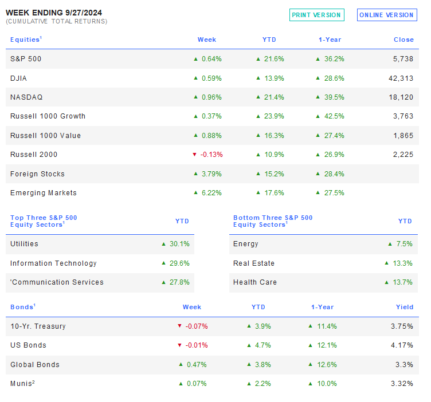
Task: Open the Online Version button
Action: coord(387,15)
